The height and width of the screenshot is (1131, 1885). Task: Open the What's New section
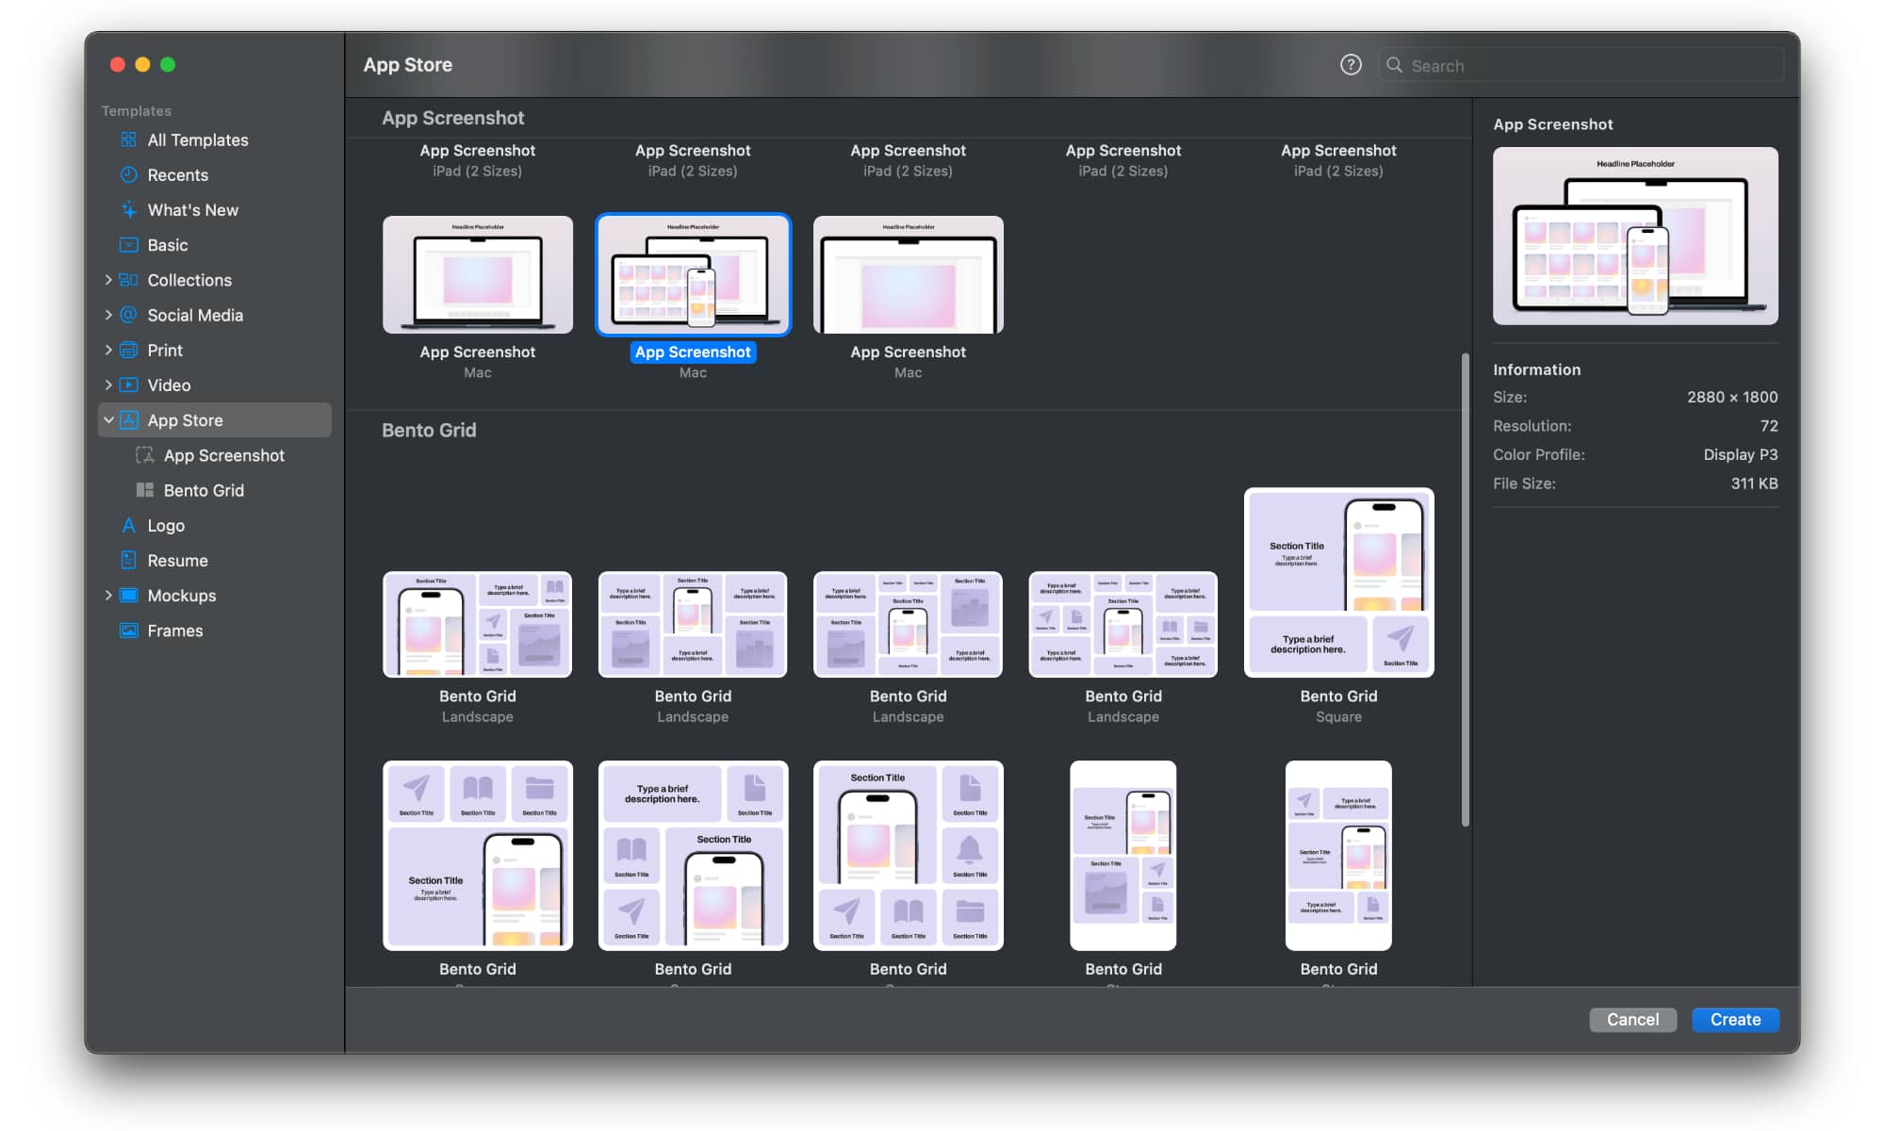click(x=129, y=209)
